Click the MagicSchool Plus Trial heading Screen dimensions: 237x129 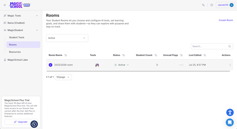click(17, 100)
